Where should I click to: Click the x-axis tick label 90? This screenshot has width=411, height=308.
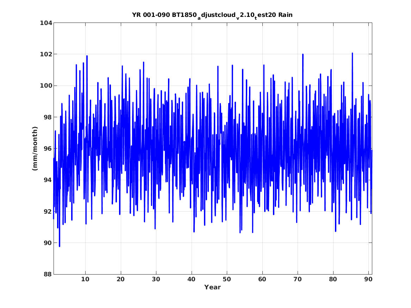point(368,279)
